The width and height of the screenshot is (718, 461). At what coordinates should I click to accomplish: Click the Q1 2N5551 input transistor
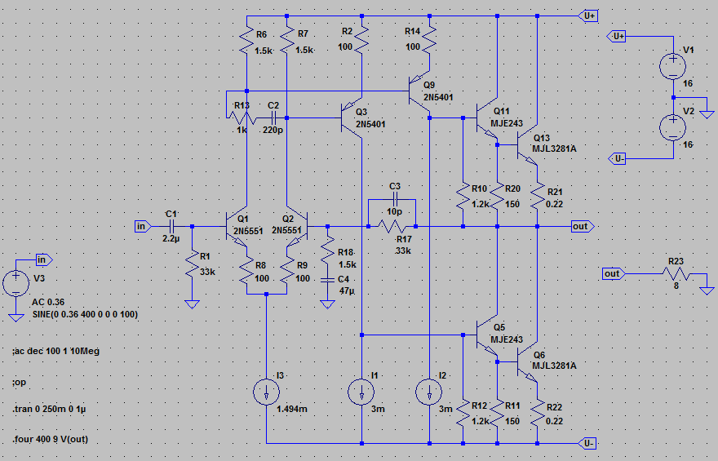pyautogui.click(x=237, y=226)
